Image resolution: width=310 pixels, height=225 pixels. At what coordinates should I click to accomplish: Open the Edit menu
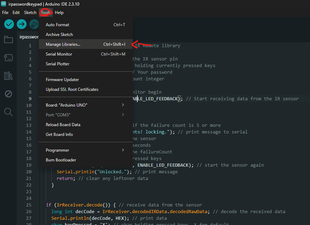click(16, 13)
